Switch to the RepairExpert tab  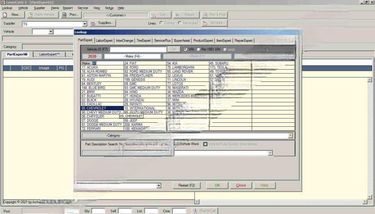[x=244, y=40]
